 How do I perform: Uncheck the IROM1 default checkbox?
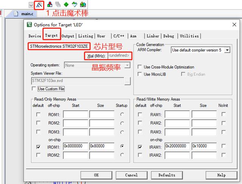click(38, 147)
